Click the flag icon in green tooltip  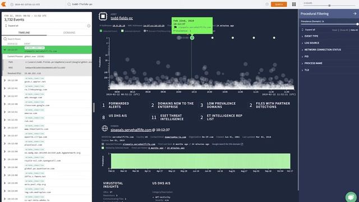(x=176, y=27)
